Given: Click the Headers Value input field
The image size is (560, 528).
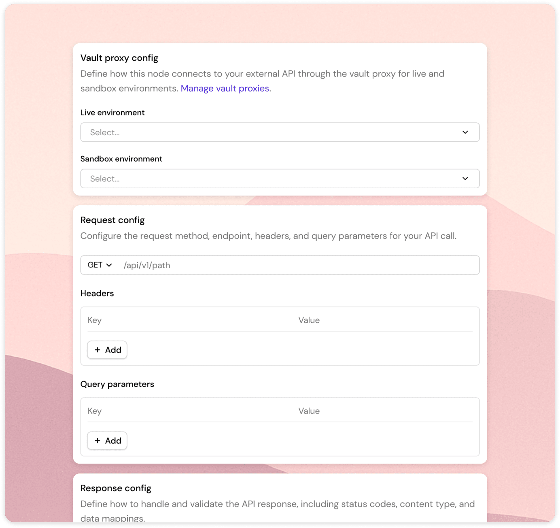Looking at the screenshot, I should 384,320.
